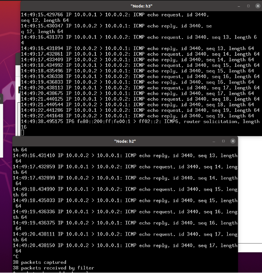Click the h3 line with timestamp 14:49:18.435496

click(138, 71)
